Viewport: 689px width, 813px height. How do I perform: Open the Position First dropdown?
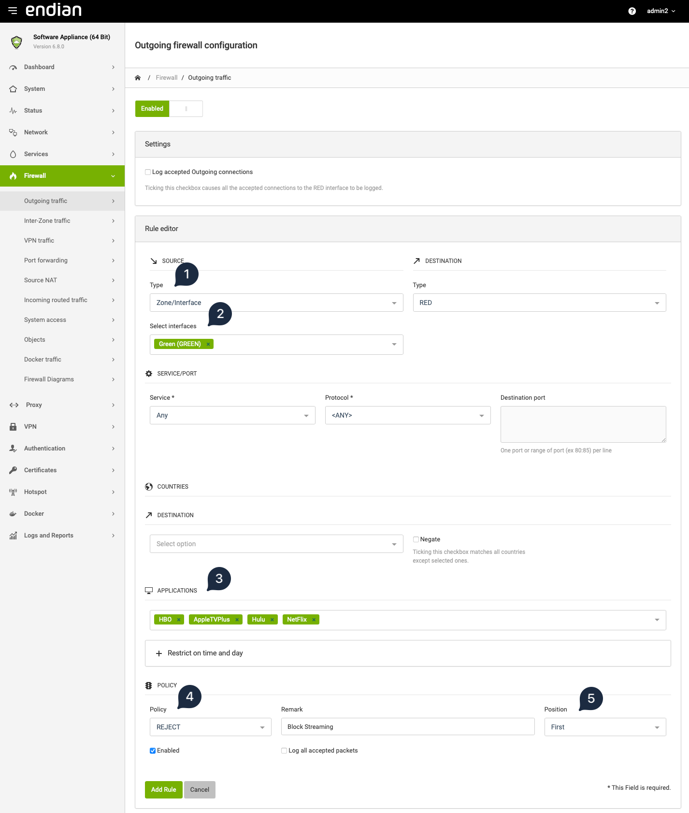tap(605, 727)
